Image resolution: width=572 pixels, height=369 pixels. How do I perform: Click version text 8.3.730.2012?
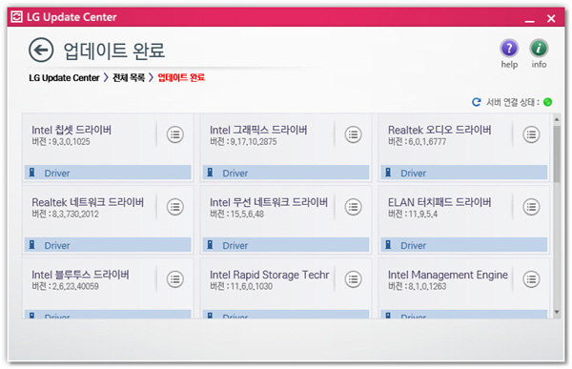pyautogui.click(x=75, y=214)
